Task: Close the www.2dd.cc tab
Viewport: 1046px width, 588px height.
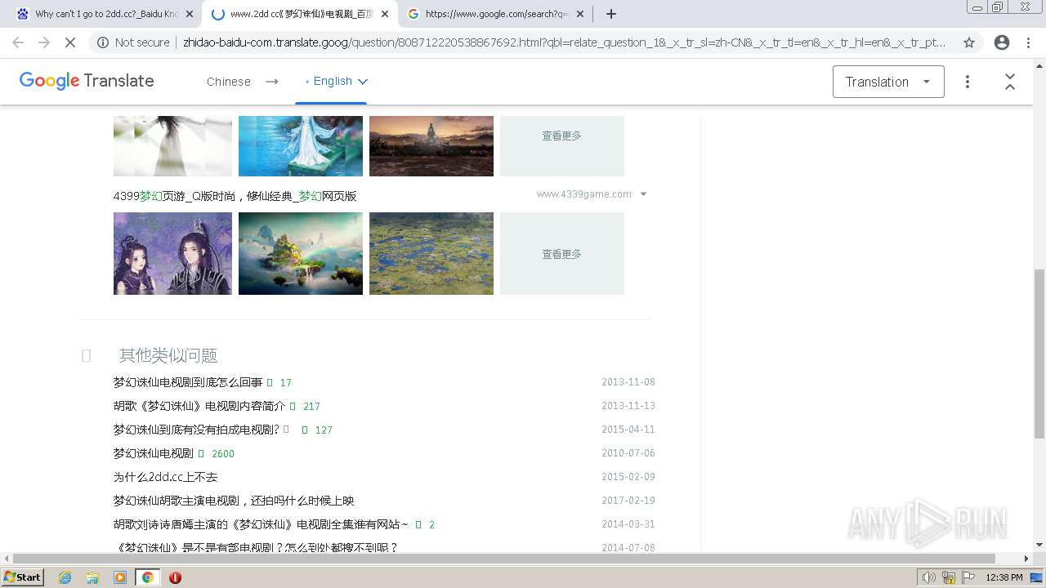Action: click(385, 14)
